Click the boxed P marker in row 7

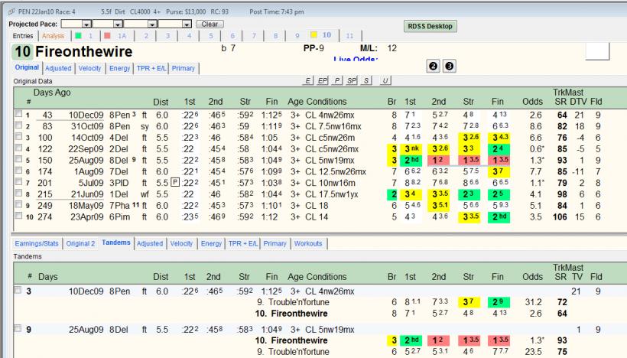point(175,182)
